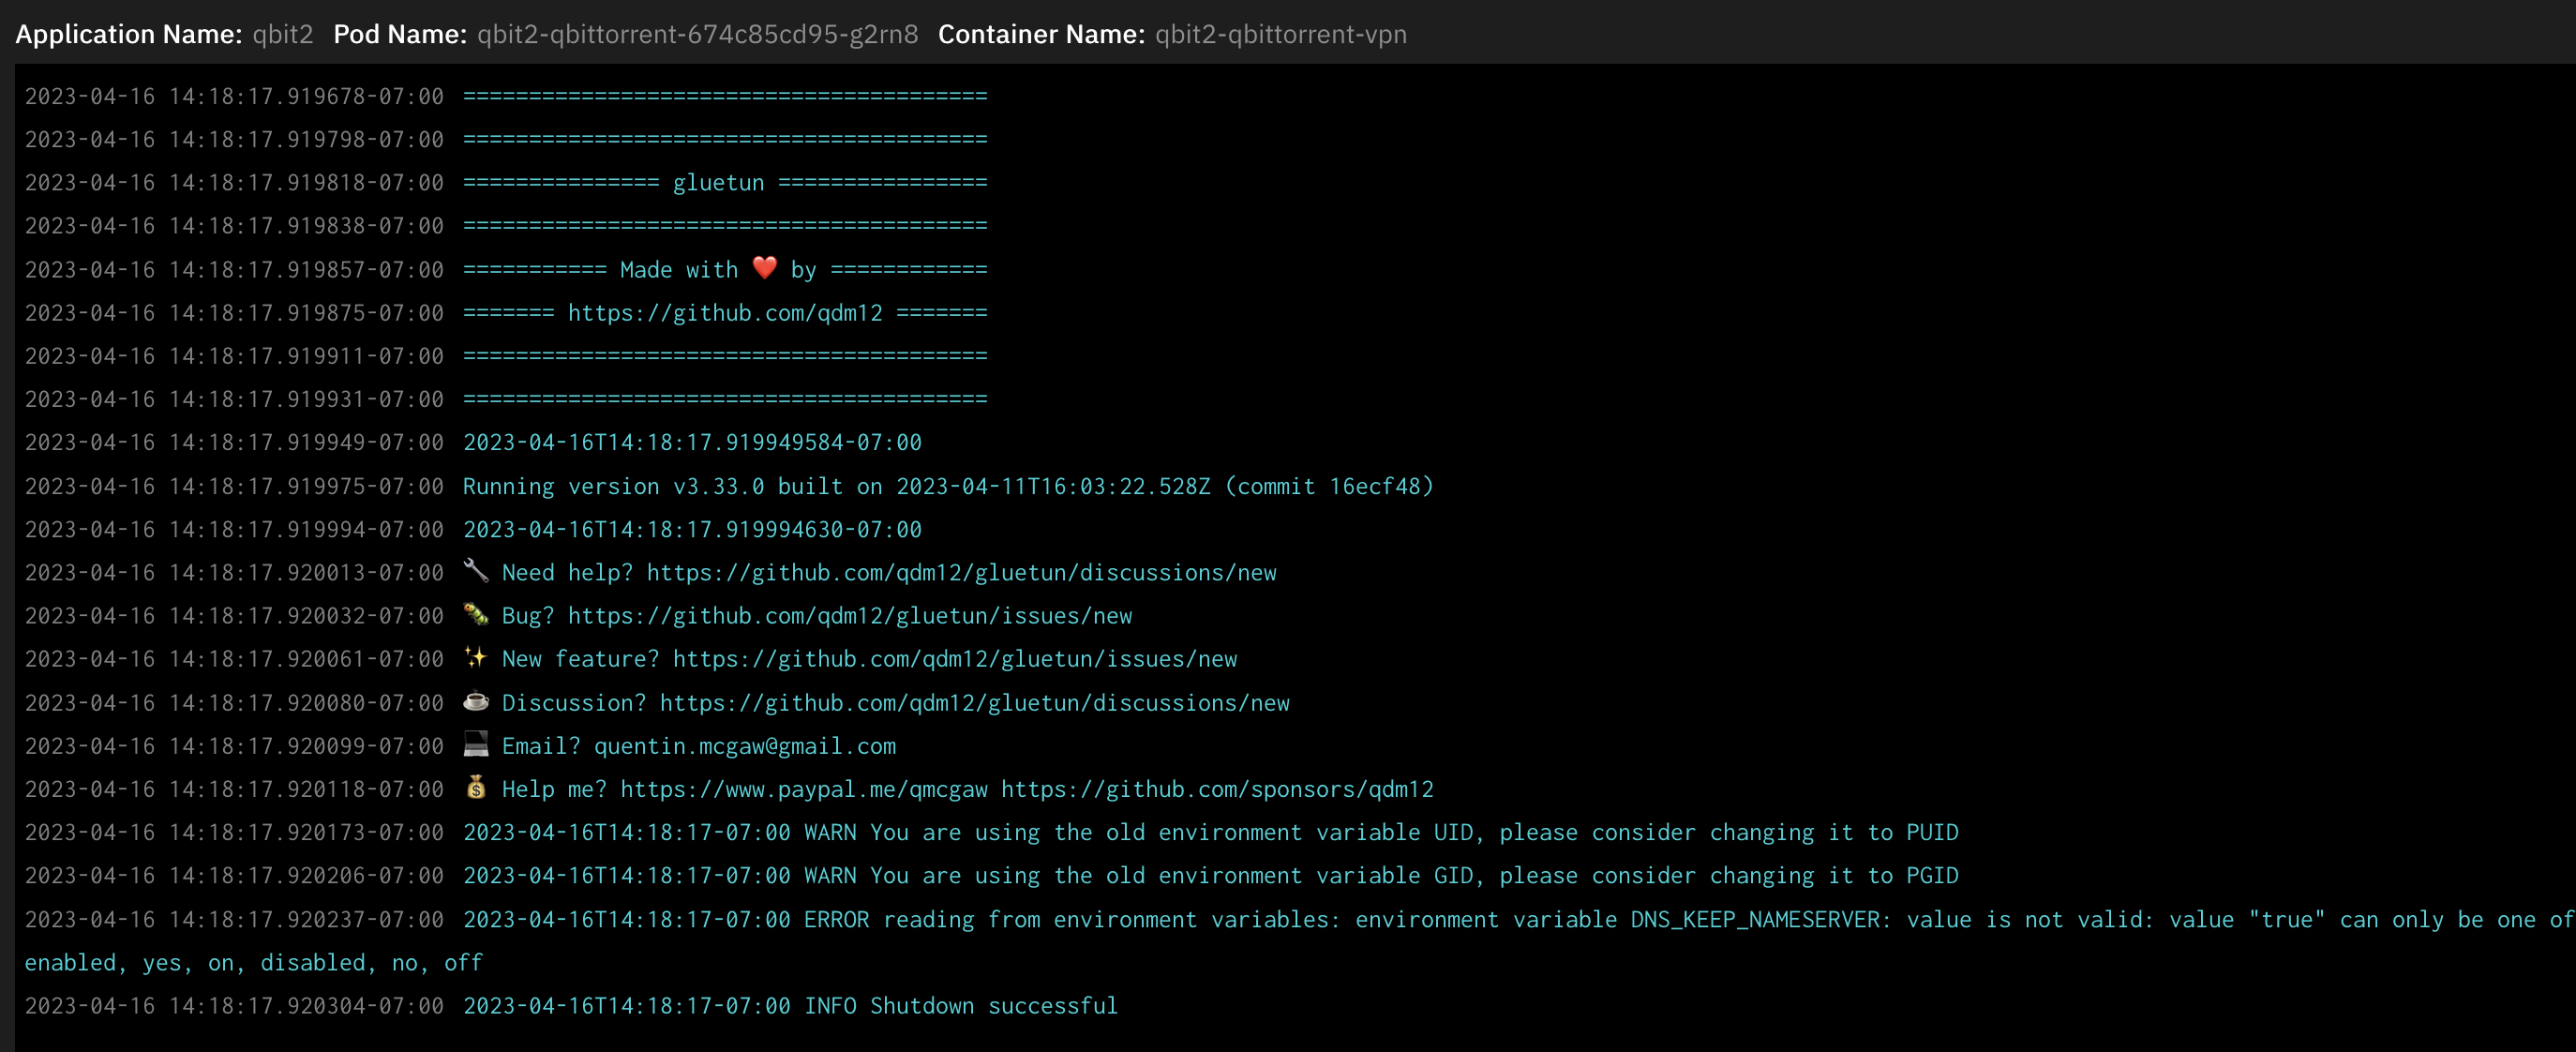Open the Discussion? discussions/new URL
The height and width of the screenshot is (1052, 2576).
click(975, 703)
